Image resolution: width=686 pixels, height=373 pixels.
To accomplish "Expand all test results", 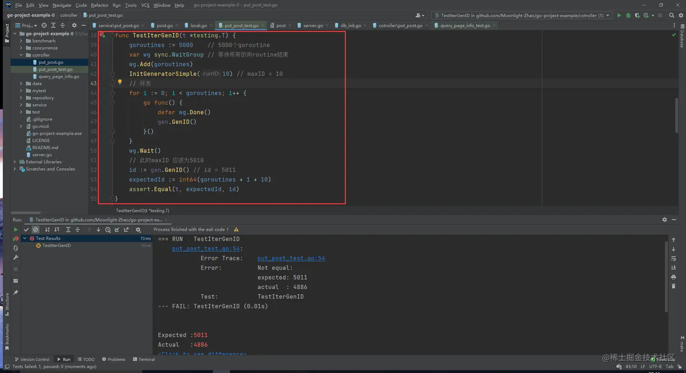I will [x=68, y=230].
